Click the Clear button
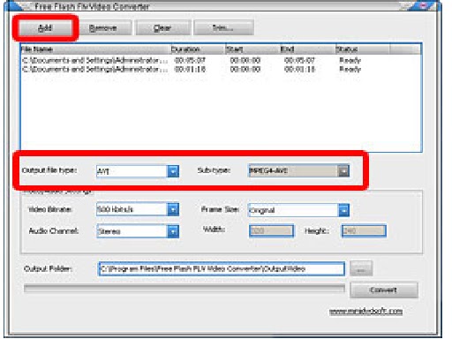 162,28
